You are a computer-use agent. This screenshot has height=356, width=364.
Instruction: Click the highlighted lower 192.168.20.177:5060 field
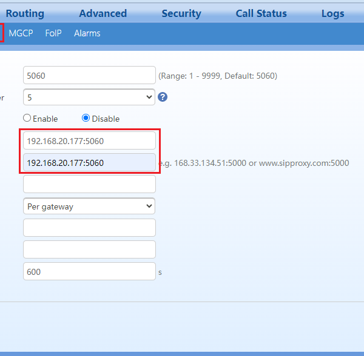89,162
